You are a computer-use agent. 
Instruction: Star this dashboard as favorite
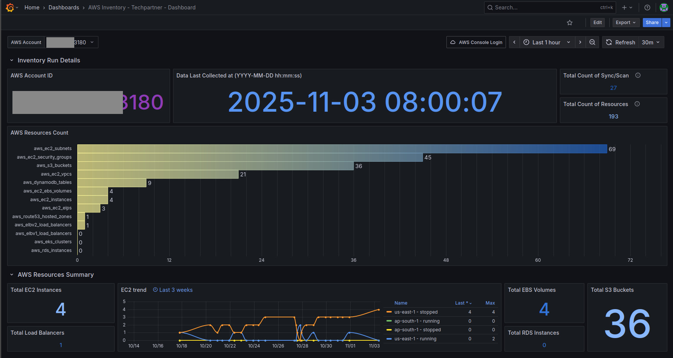coord(569,23)
